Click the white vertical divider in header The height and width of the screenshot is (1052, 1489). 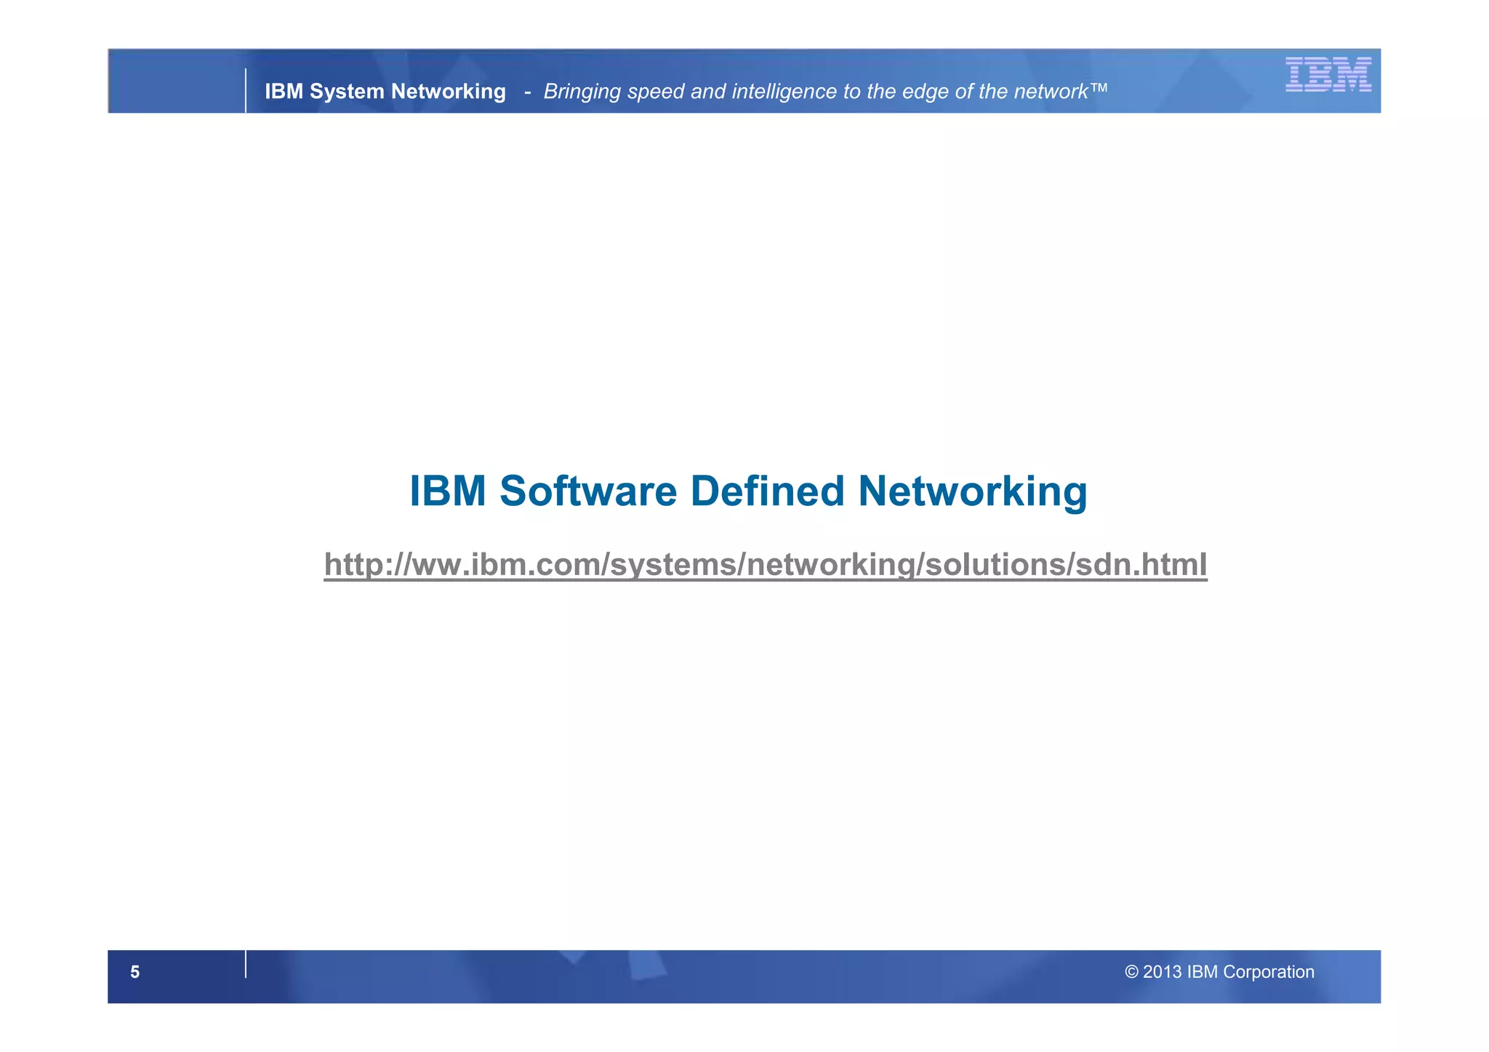[246, 91]
